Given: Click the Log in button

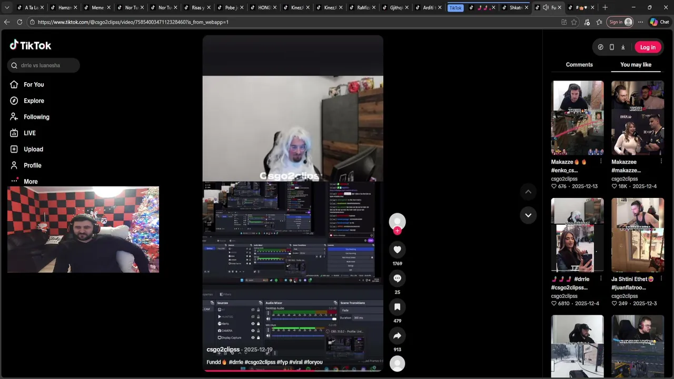Looking at the screenshot, I should pos(648,47).
